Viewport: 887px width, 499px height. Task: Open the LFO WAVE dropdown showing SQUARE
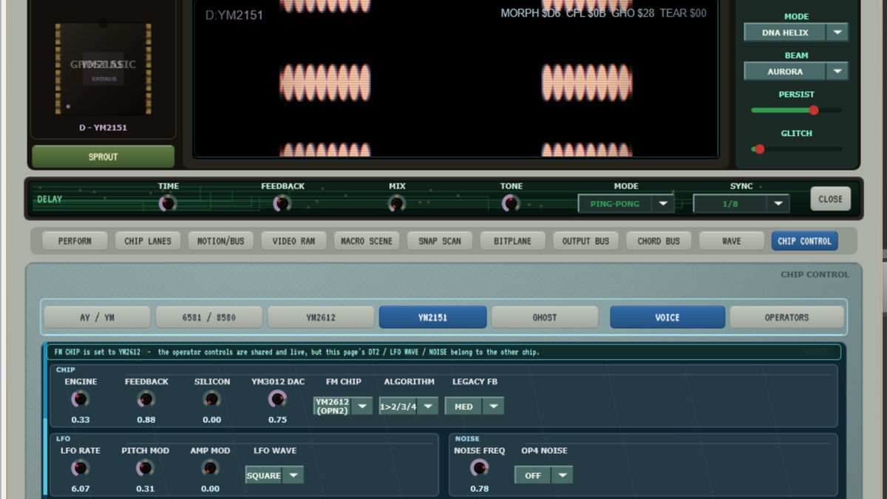click(x=274, y=475)
